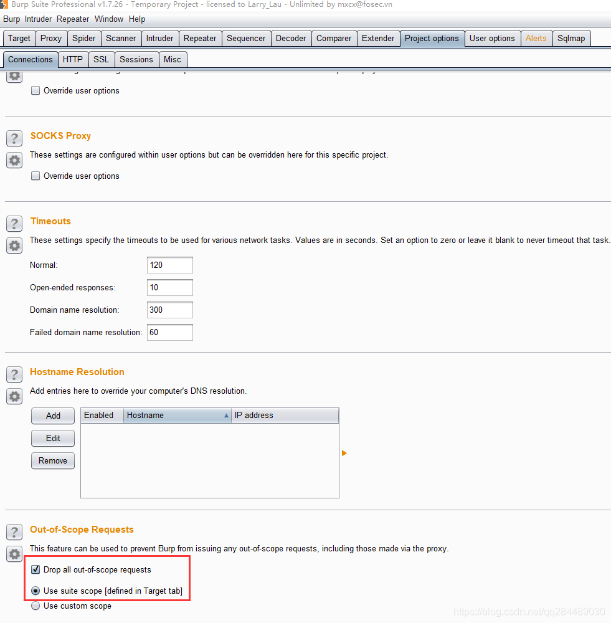Screen dimensions: 611x623
Task: Click the Normal timeout field
Action: 169,265
